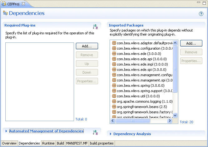Click Remove in Required Plug-ins
208x147 pixels.
pyautogui.click(x=87, y=55)
